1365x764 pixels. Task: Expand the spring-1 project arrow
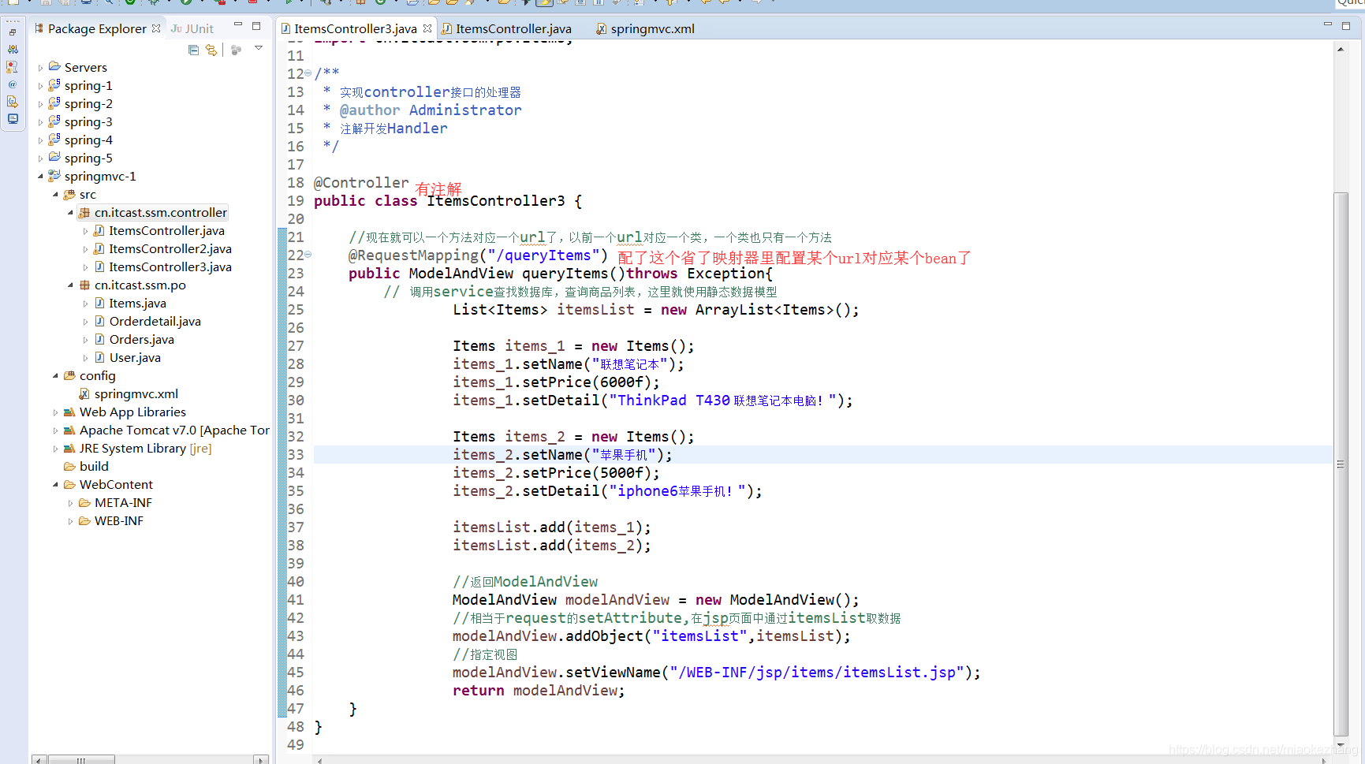click(41, 86)
